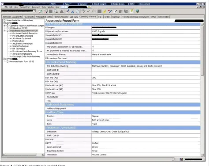Expand the Procedures Discussed row marker
The image size is (210, 166).
[46, 58]
